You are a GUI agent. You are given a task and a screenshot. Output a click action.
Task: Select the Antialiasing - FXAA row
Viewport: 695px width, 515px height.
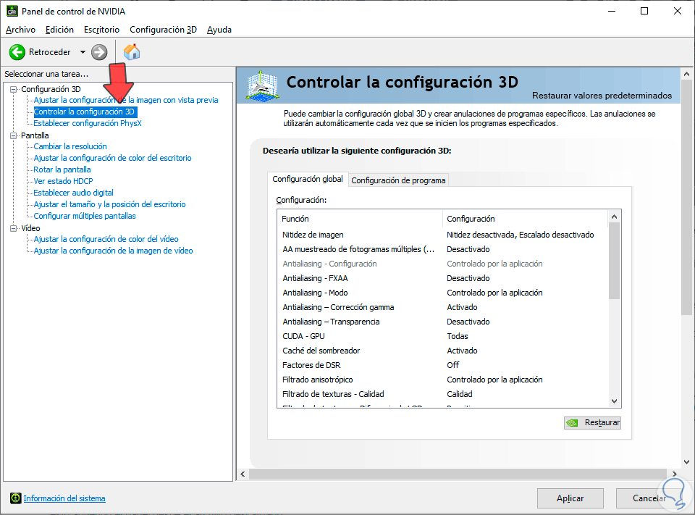[443, 278]
